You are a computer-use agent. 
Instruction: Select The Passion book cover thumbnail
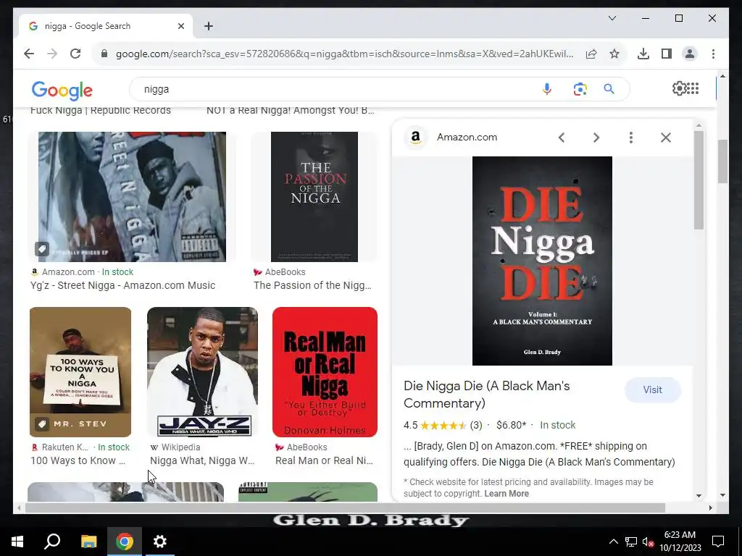point(314,197)
